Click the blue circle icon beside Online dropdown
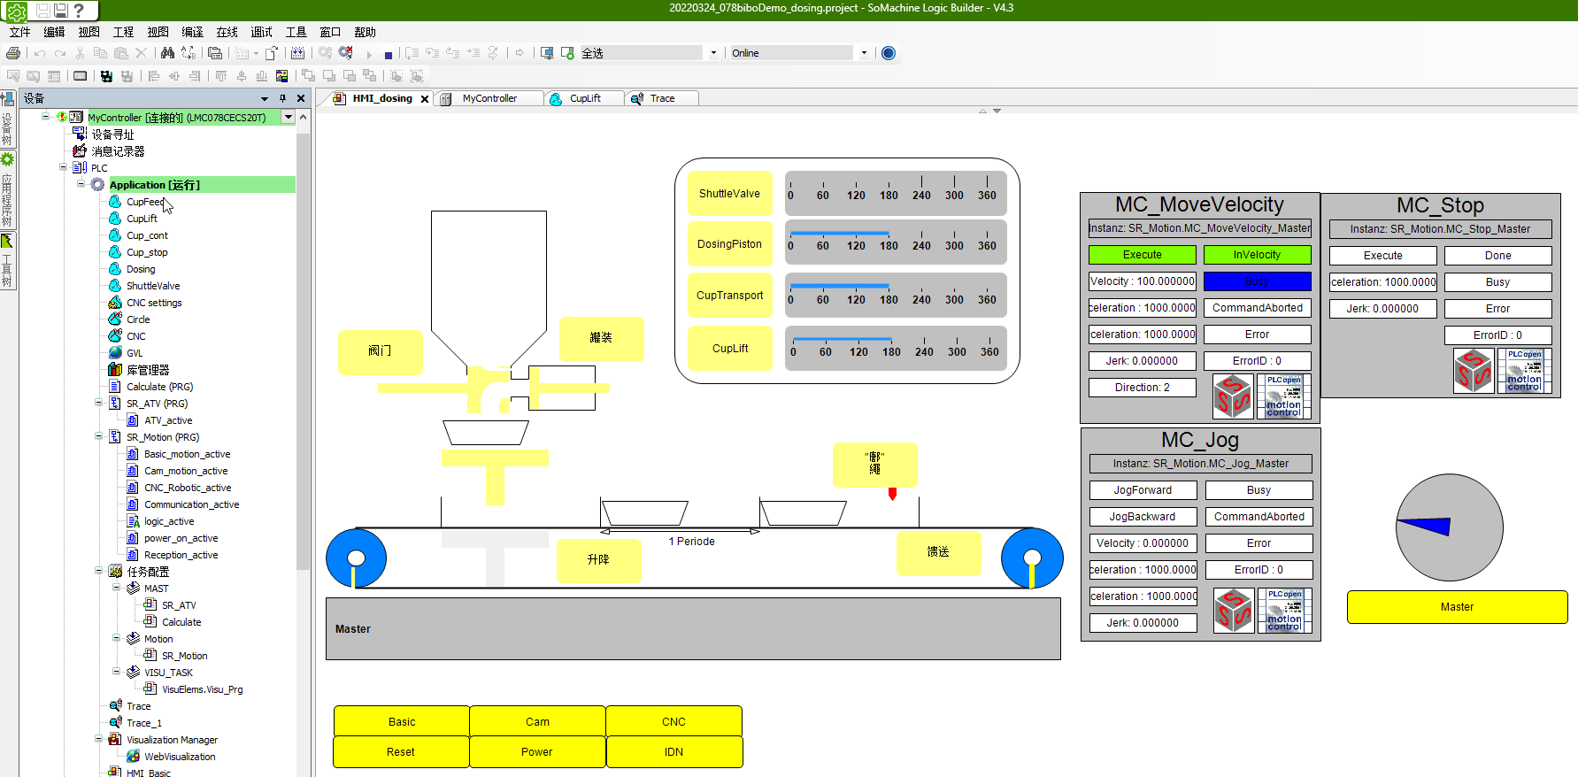 click(889, 53)
